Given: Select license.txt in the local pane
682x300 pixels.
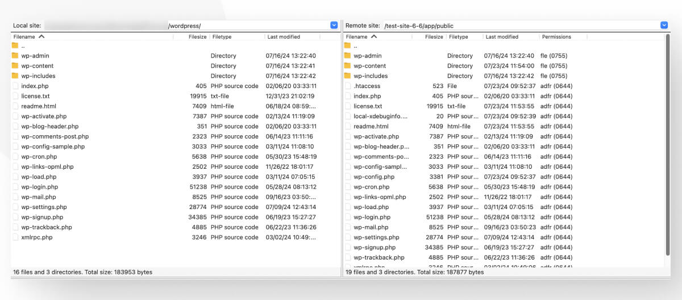Looking at the screenshot, I should pyautogui.click(x=35, y=97).
